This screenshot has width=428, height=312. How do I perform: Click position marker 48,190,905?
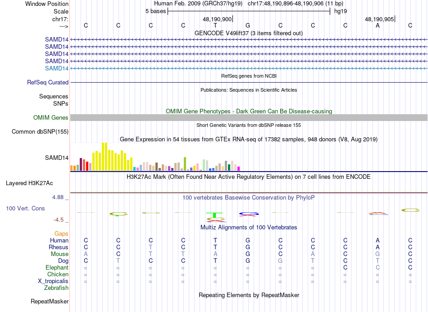pyautogui.click(x=379, y=19)
